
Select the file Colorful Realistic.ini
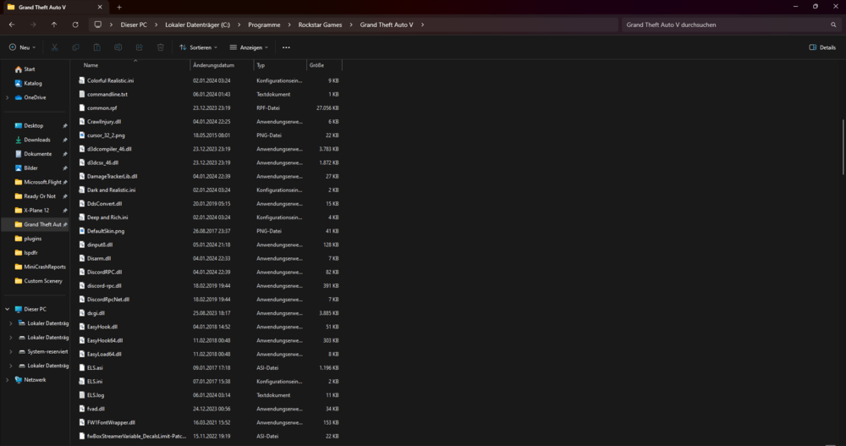pyautogui.click(x=111, y=80)
